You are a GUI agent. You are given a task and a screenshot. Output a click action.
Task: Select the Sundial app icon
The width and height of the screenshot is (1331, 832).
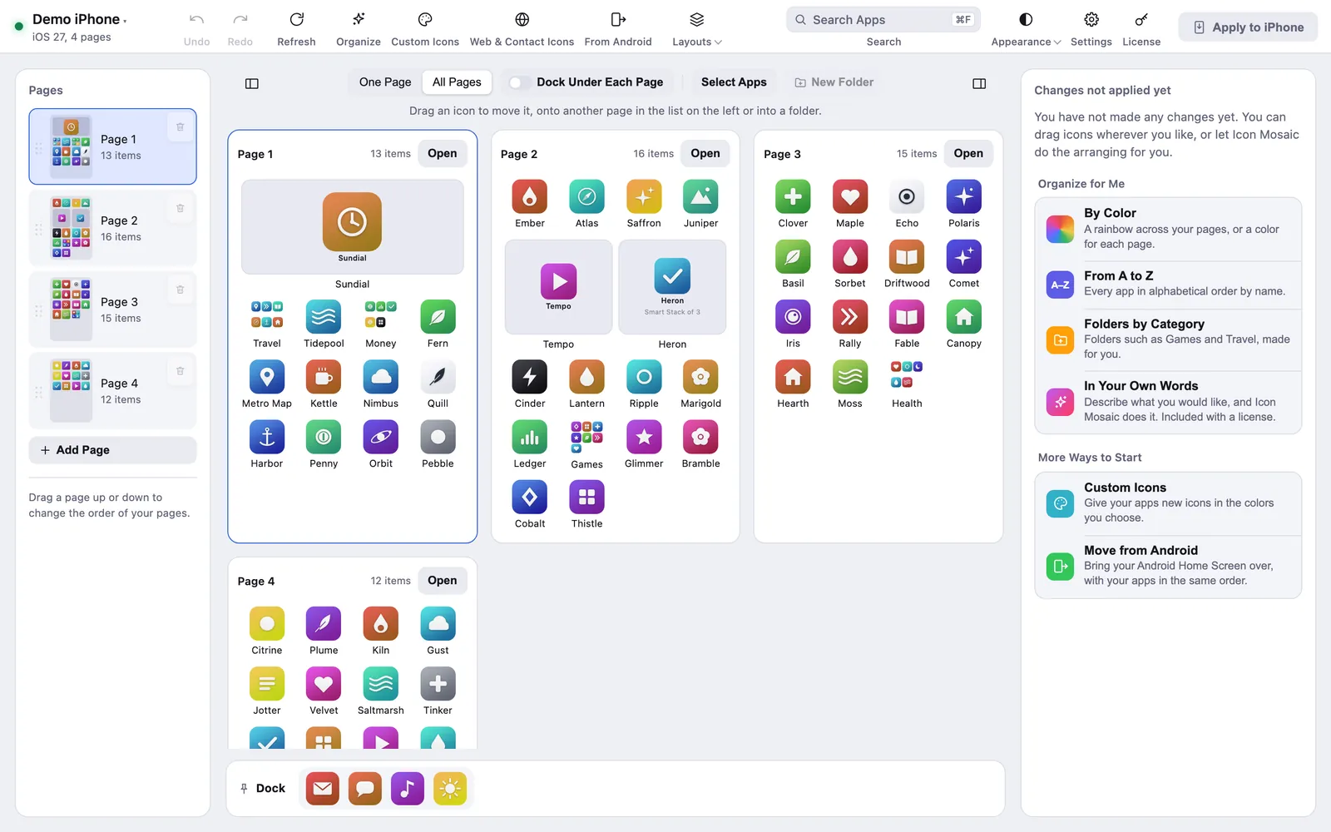tap(352, 222)
